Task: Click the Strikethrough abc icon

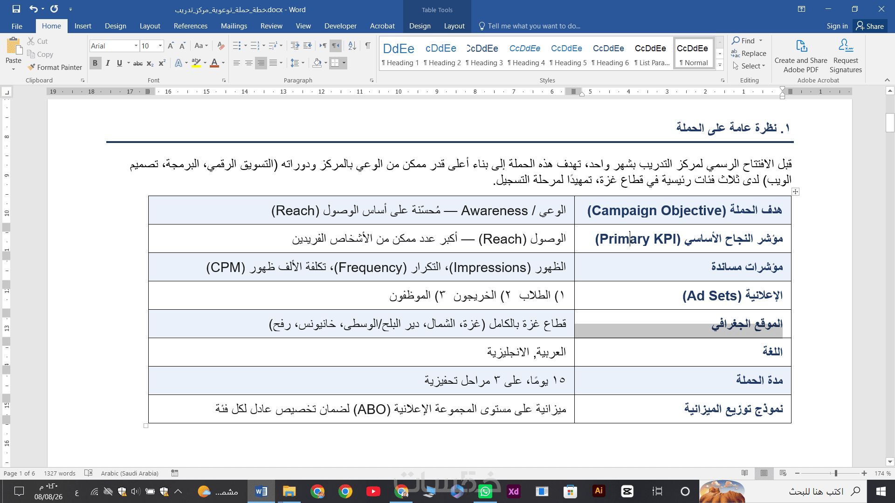Action: (x=138, y=63)
